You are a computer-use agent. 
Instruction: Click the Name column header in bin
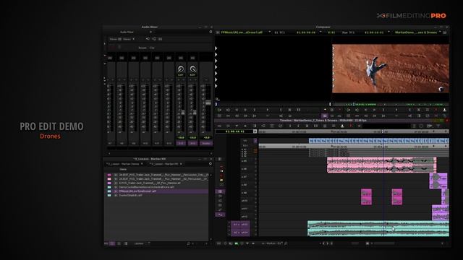pyautogui.click(x=123, y=169)
